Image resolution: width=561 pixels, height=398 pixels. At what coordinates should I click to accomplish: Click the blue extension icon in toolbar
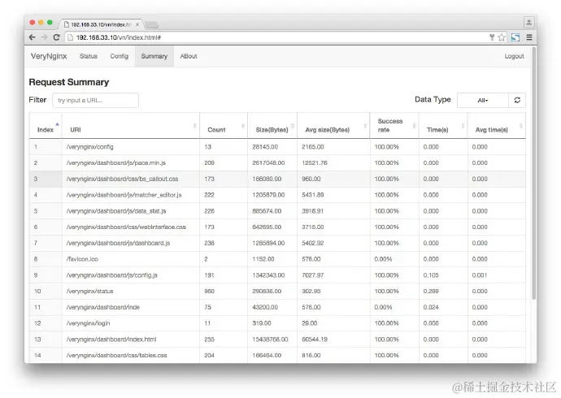point(515,37)
